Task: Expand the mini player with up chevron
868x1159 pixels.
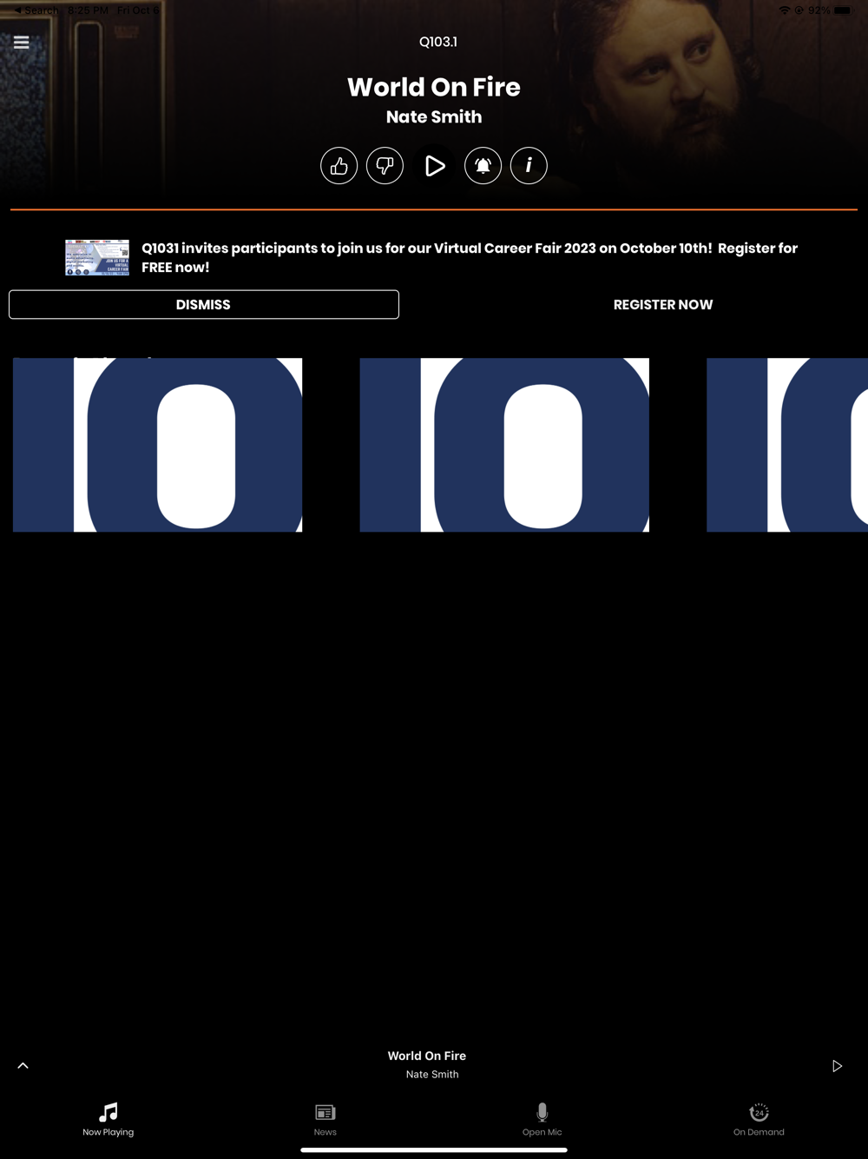Action: tap(23, 1066)
